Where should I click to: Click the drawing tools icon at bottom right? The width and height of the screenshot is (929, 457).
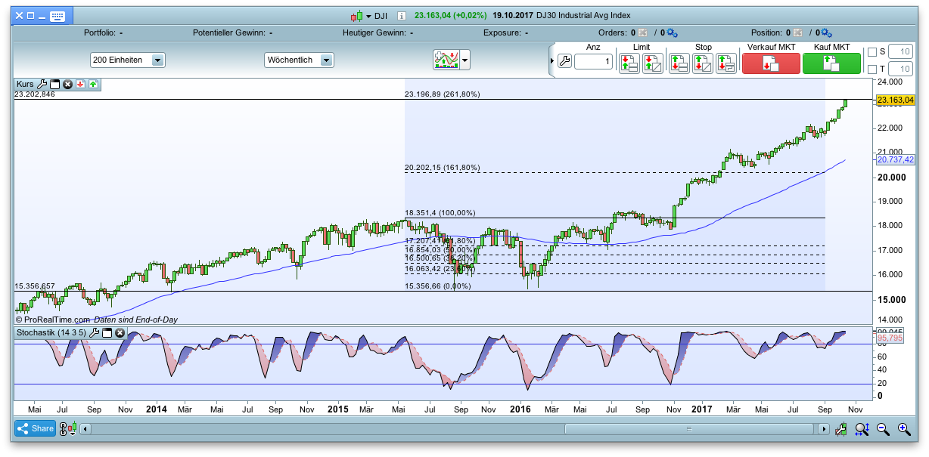840,429
